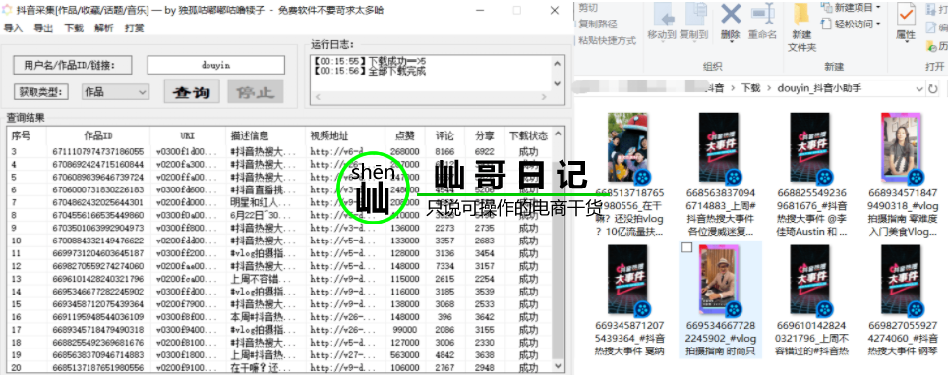Click the 获取类型 label button
Image resolution: width=948 pixels, height=375 pixels.
pyautogui.click(x=41, y=92)
